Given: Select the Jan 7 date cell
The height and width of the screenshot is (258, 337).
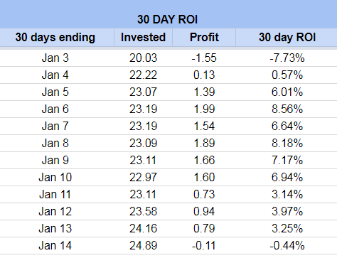Looking at the screenshot, I should [57, 127].
